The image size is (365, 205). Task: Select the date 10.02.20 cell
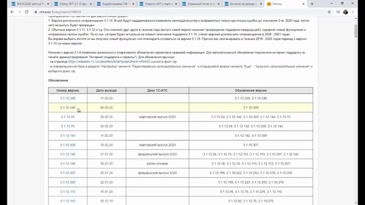[x=107, y=145]
